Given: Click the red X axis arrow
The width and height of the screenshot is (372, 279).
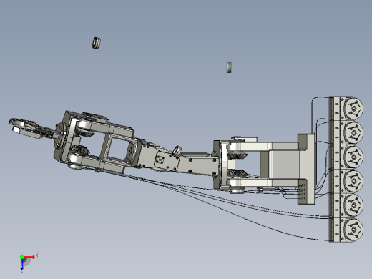Looking at the screenshot, I should [x=29, y=257].
